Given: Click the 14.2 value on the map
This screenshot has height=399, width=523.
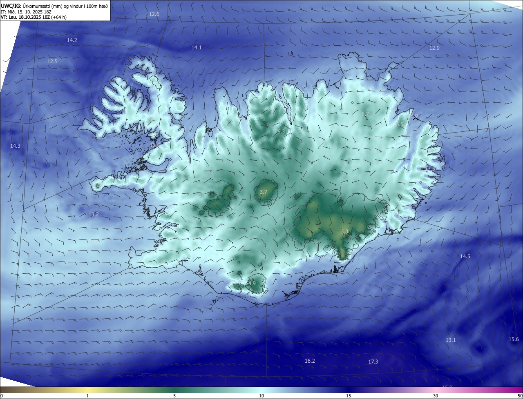Looking at the screenshot, I should click(x=72, y=40).
